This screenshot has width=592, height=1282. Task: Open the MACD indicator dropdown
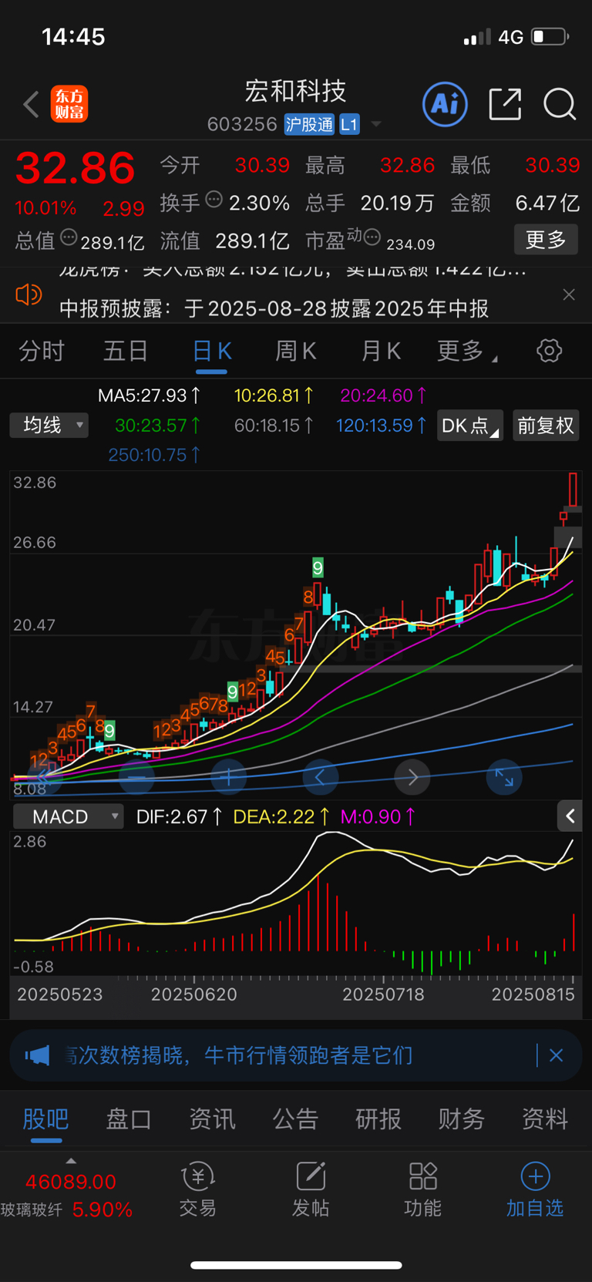(x=69, y=816)
